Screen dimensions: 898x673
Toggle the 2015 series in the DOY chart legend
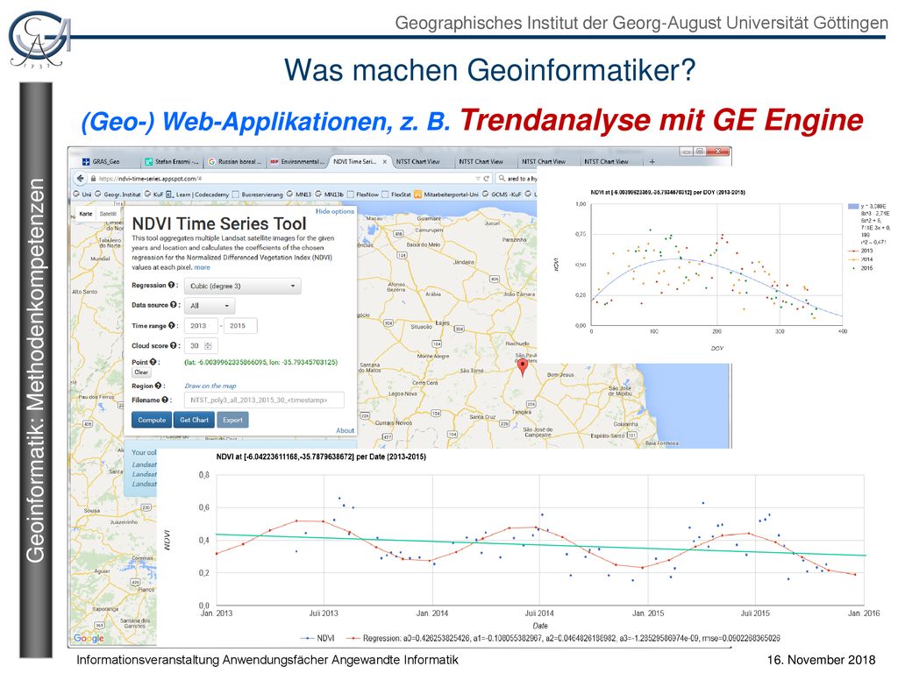point(861,268)
